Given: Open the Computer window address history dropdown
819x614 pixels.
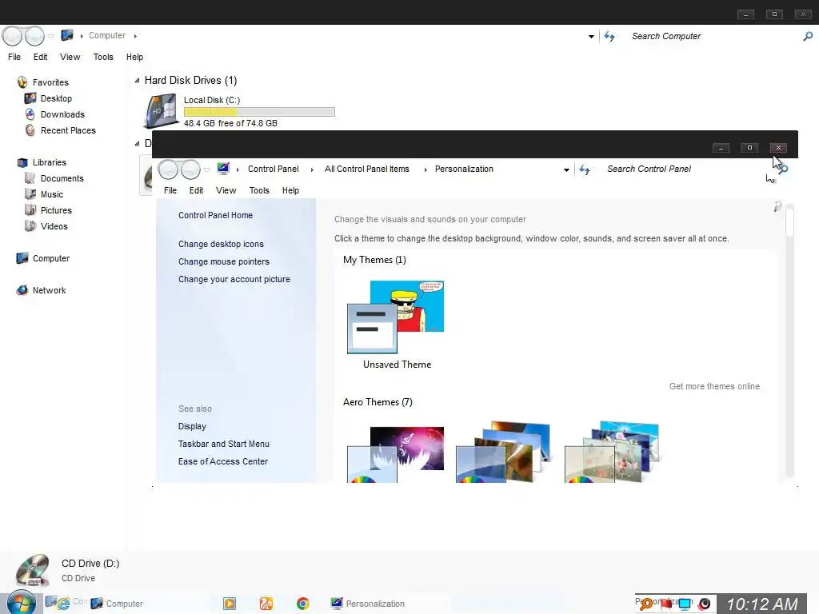Looking at the screenshot, I should (x=591, y=37).
